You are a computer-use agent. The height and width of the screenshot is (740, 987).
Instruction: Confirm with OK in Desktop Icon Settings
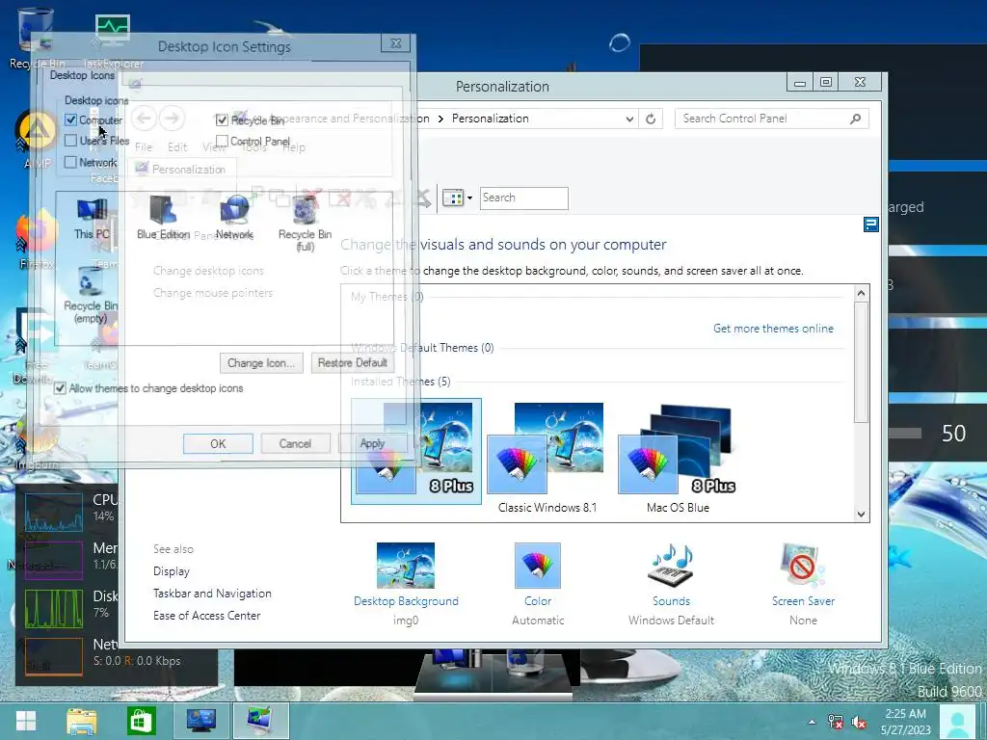point(218,443)
